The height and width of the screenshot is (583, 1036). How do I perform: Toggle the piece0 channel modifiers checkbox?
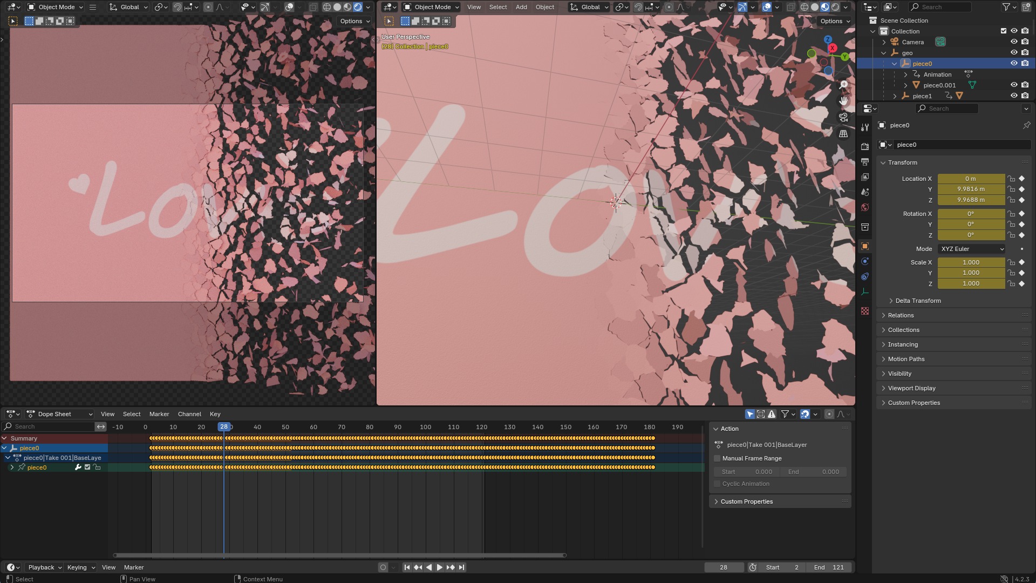(87, 467)
